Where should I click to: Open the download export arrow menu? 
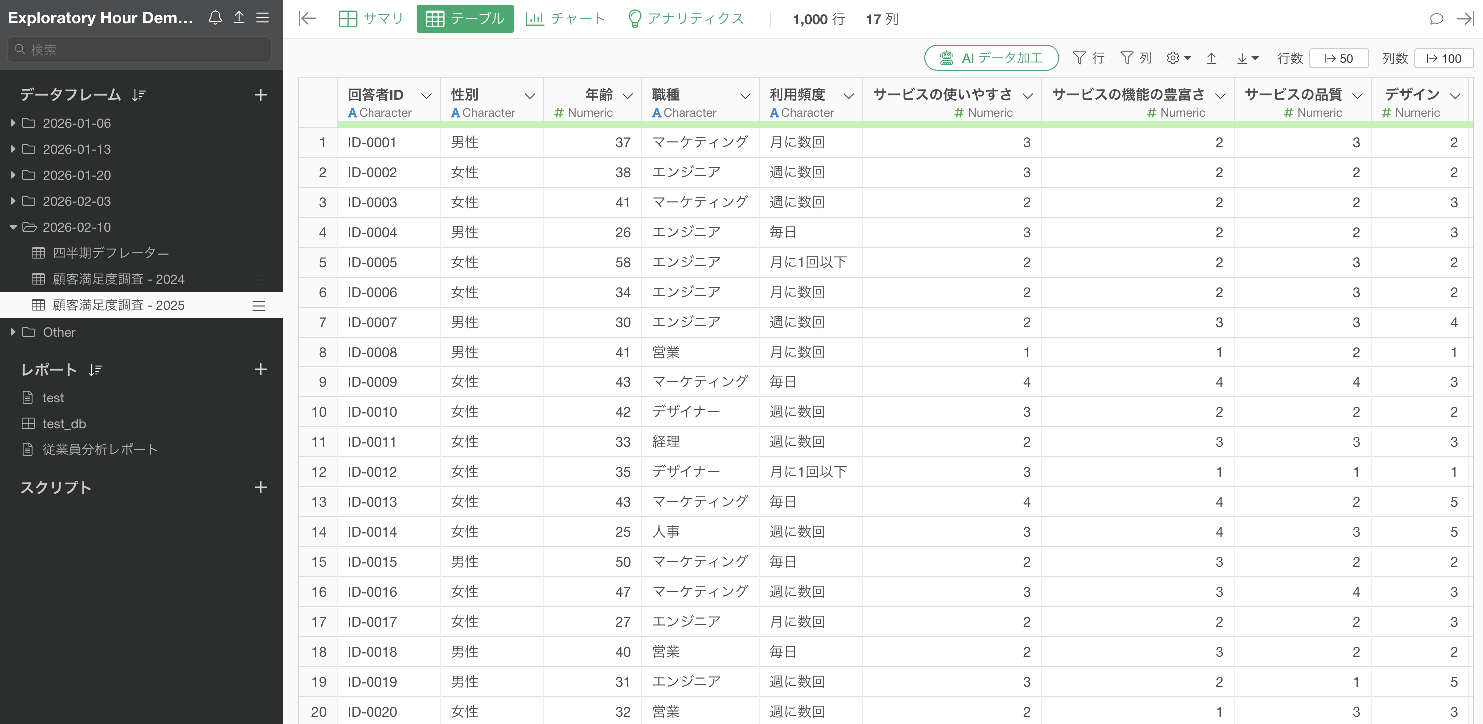click(x=1247, y=58)
